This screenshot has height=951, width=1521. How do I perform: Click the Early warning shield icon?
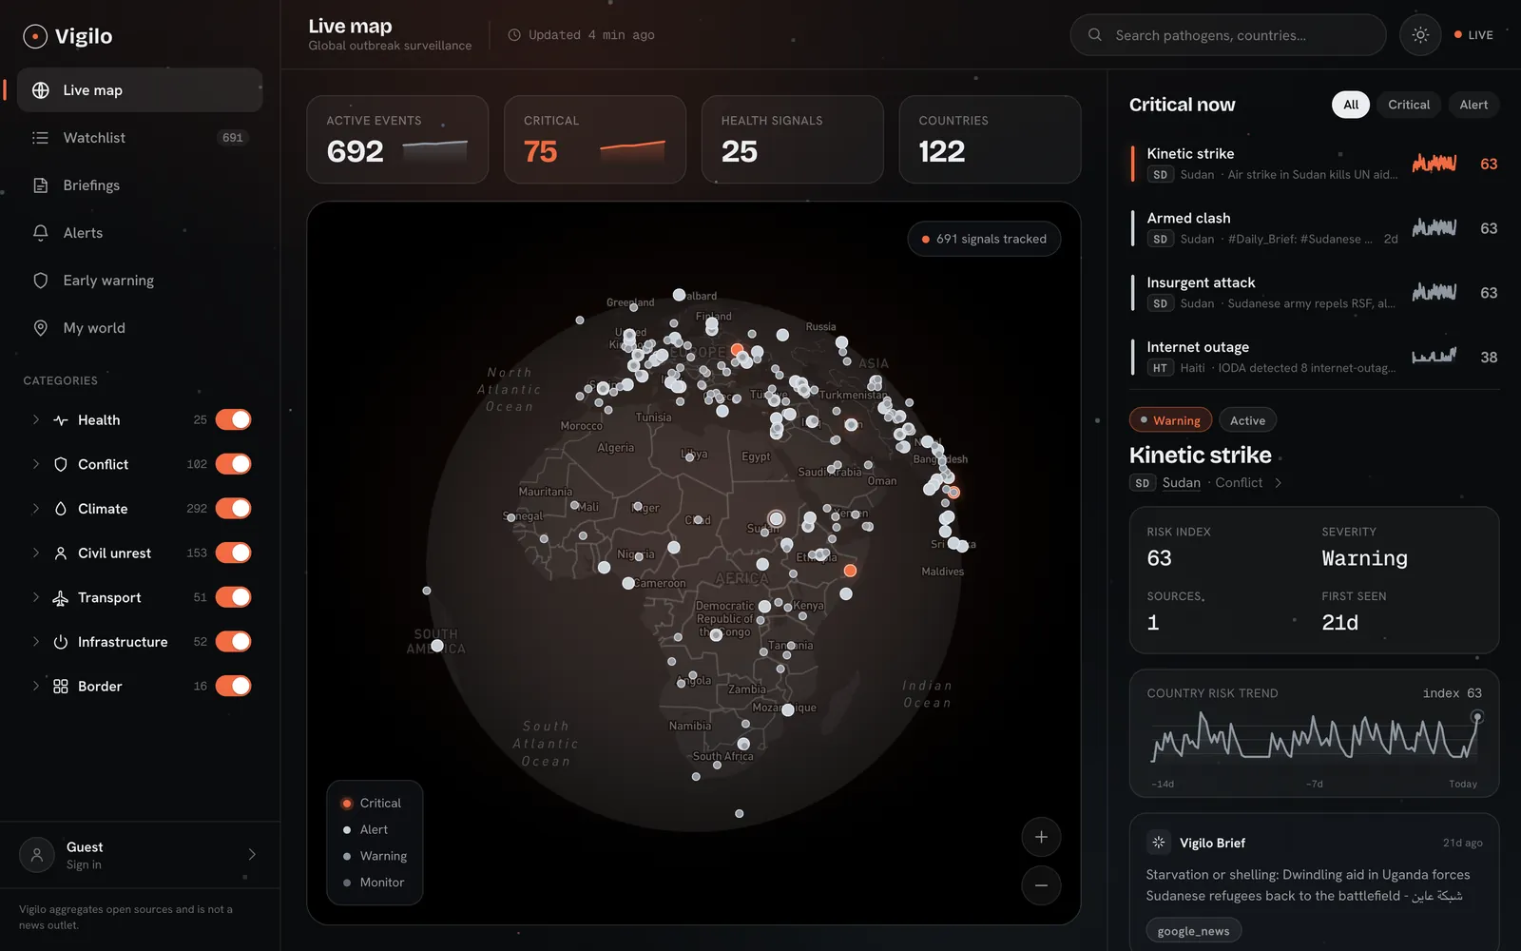click(x=41, y=281)
